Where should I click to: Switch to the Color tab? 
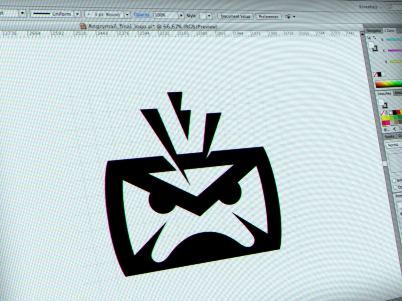(389, 30)
